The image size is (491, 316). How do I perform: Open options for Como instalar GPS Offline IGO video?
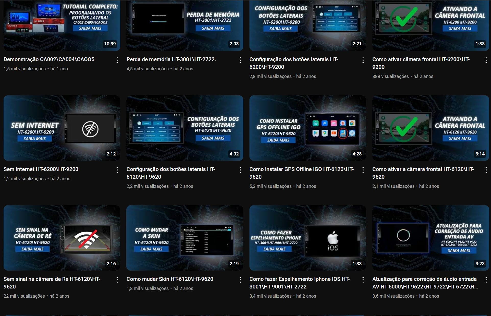(x=363, y=170)
